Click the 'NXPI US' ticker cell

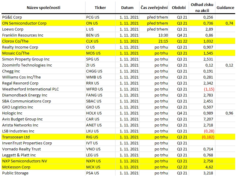(x=100, y=161)
